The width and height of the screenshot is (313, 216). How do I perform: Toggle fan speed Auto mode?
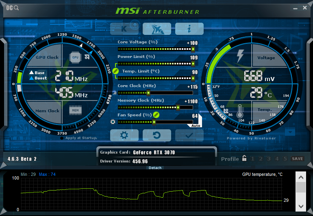point(196,126)
